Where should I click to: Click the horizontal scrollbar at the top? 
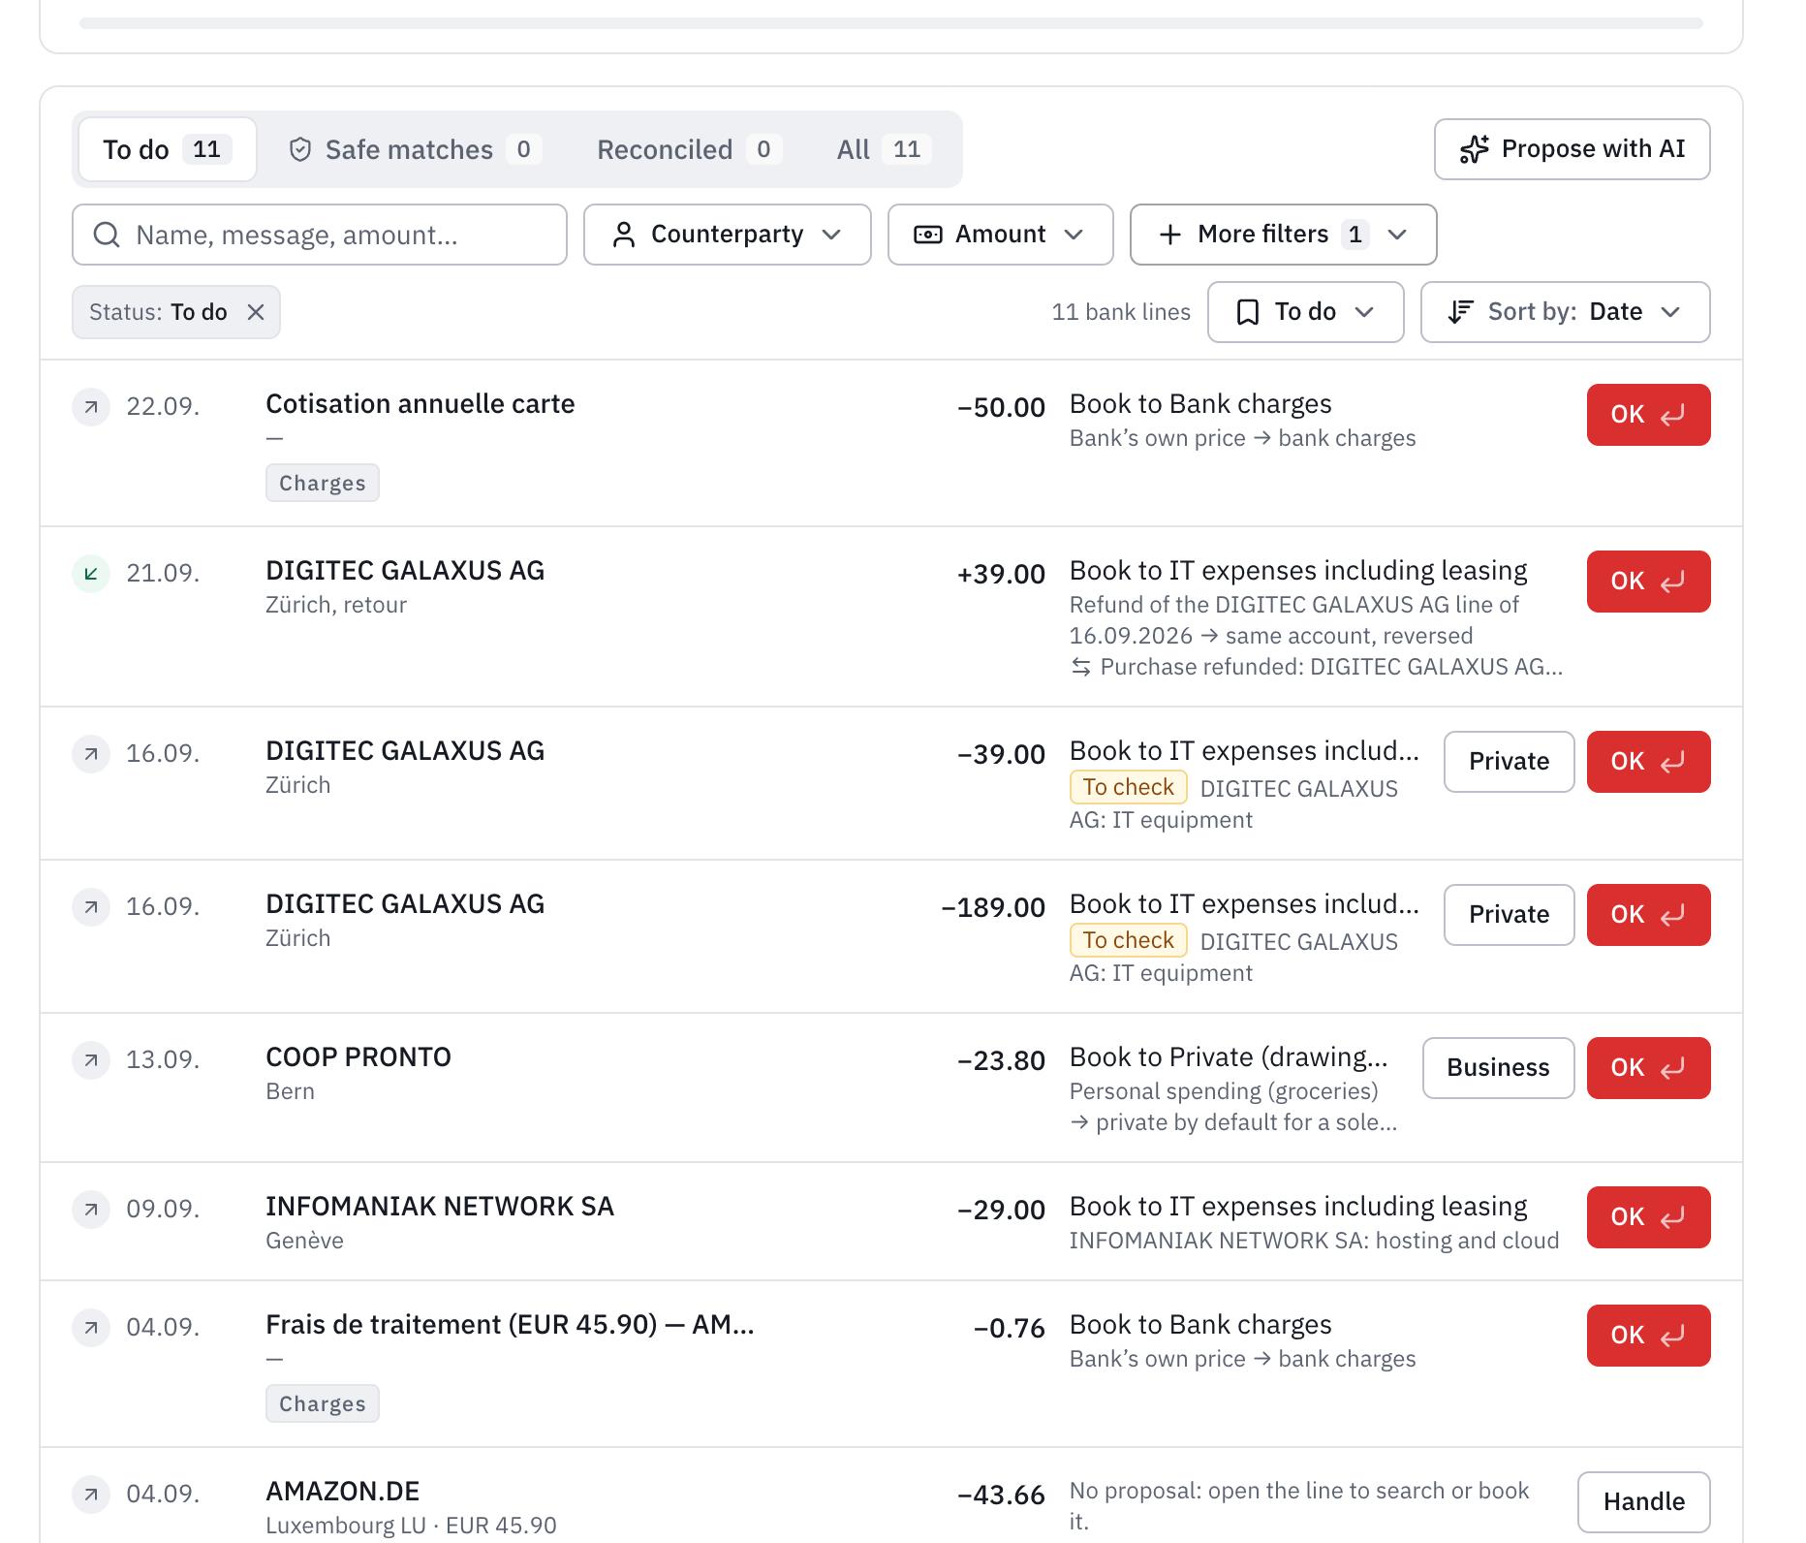point(891,23)
